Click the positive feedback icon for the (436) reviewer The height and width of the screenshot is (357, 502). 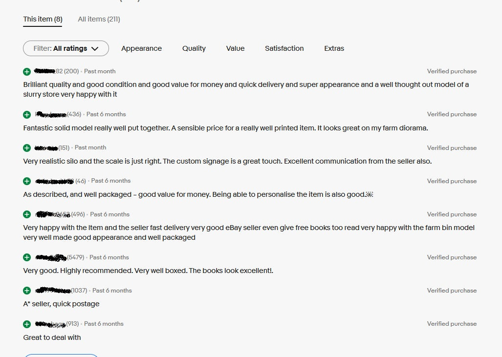(27, 115)
